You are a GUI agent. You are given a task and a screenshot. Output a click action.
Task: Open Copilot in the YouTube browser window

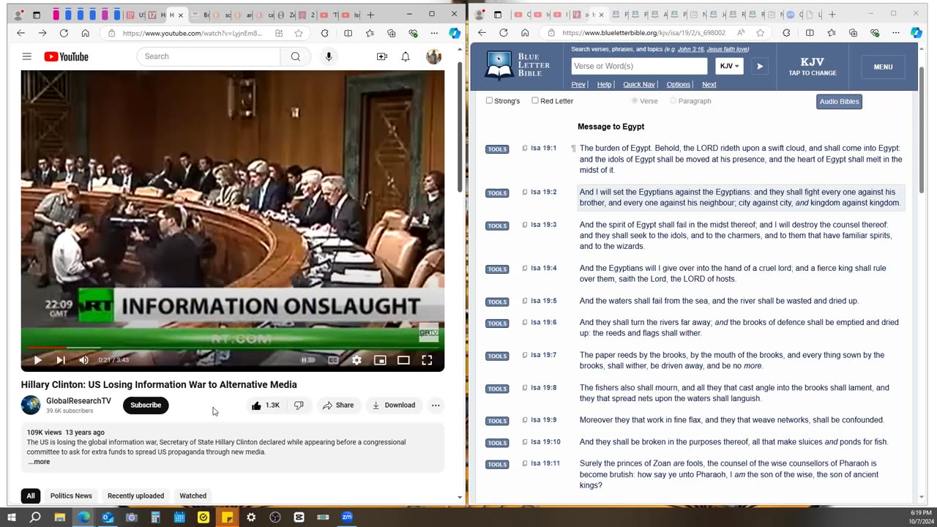[455, 33]
